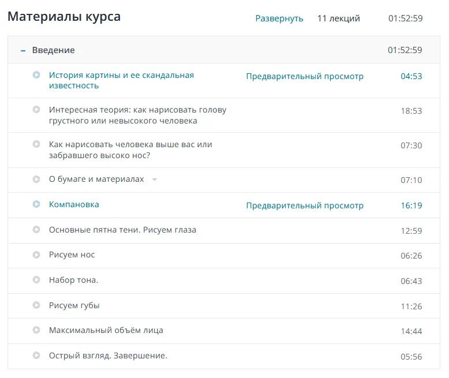Click play icon next to 'Интересная теория' lecture
449x378 pixels.
click(36, 110)
